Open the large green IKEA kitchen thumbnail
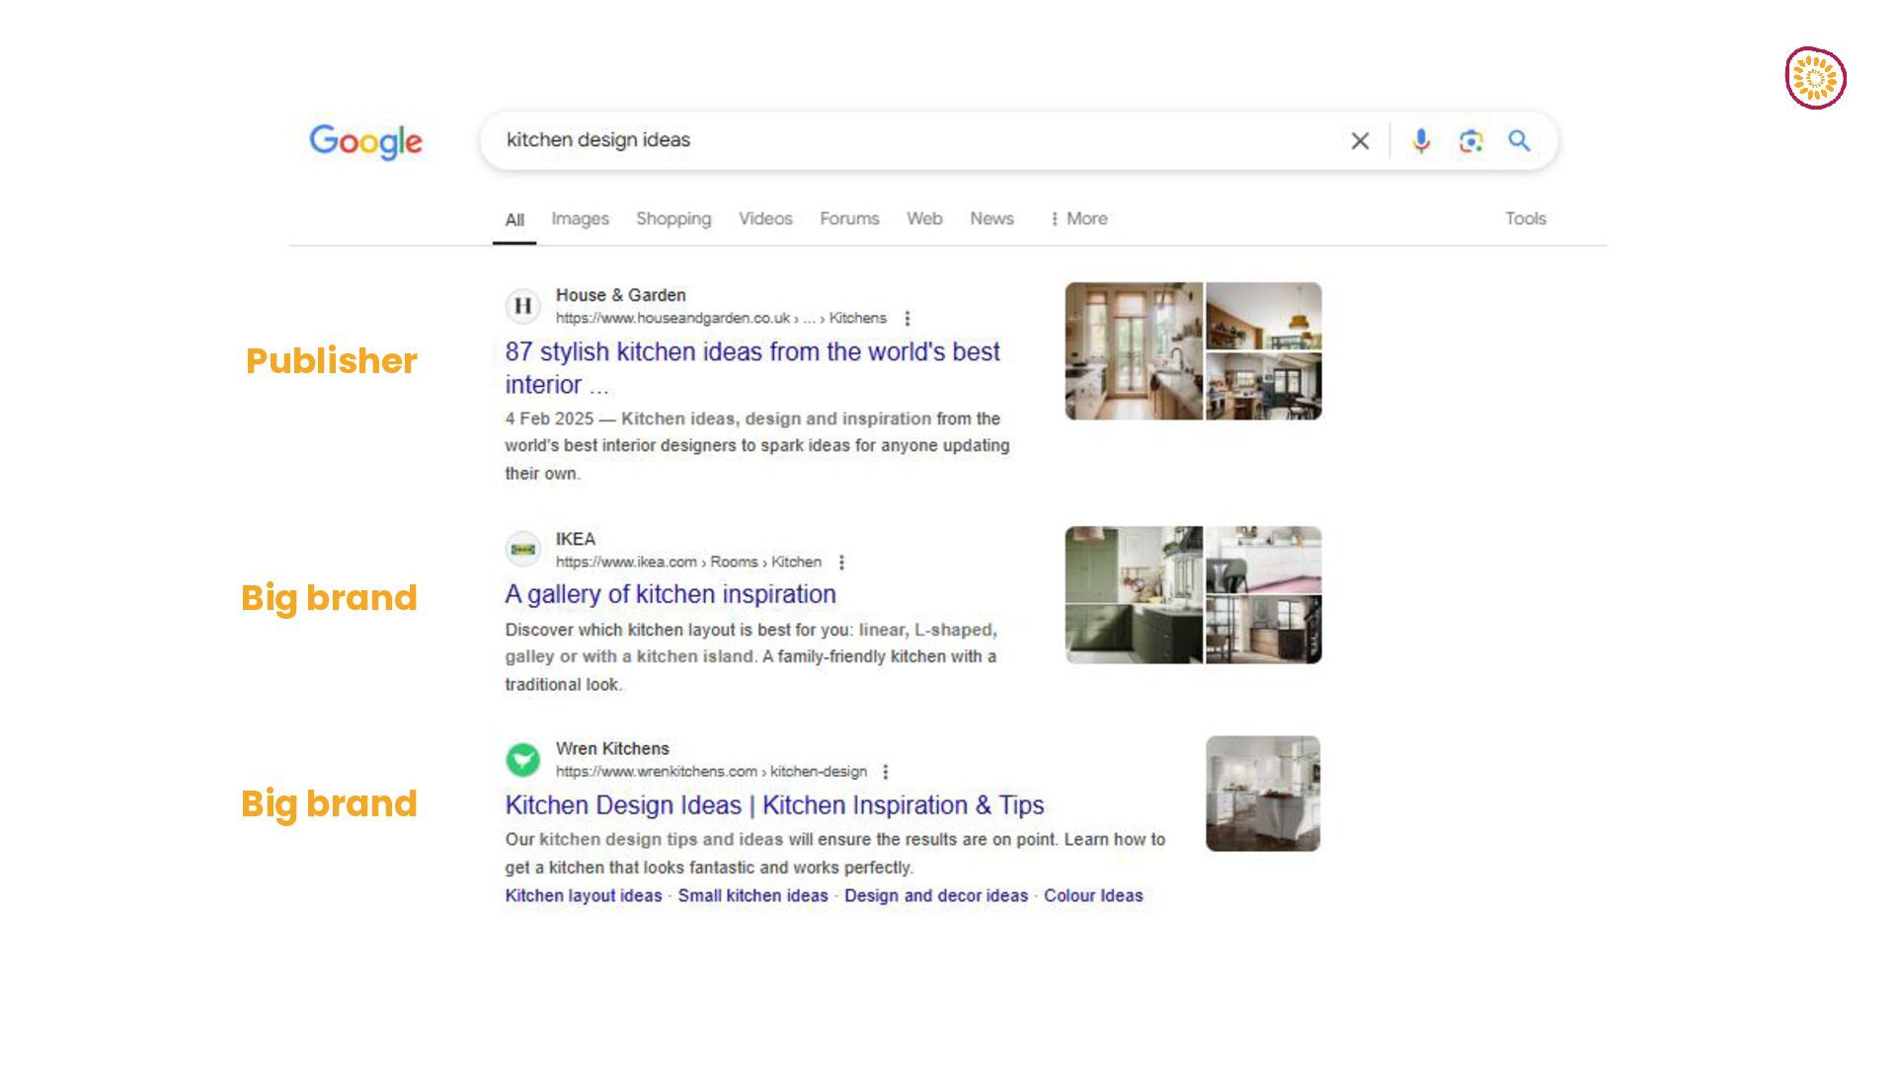The width and height of the screenshot is (1896, 1066). [x=1134, y=595]
